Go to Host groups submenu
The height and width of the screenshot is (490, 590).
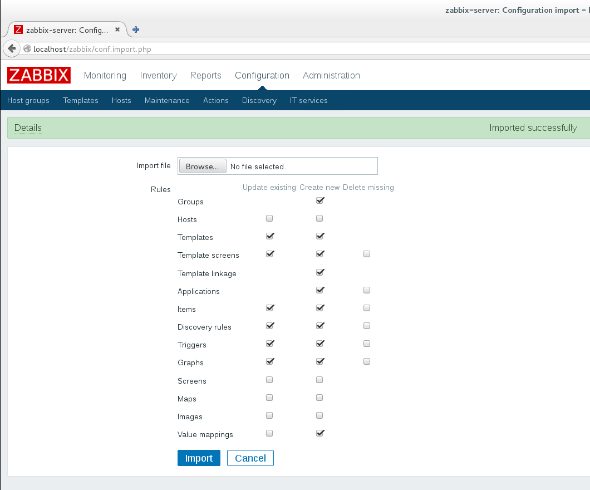[28, 100]
